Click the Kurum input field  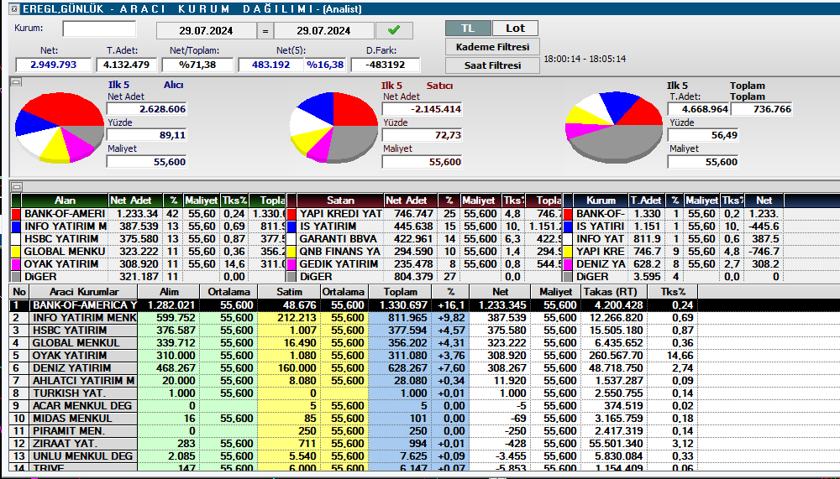coord(99,29)
